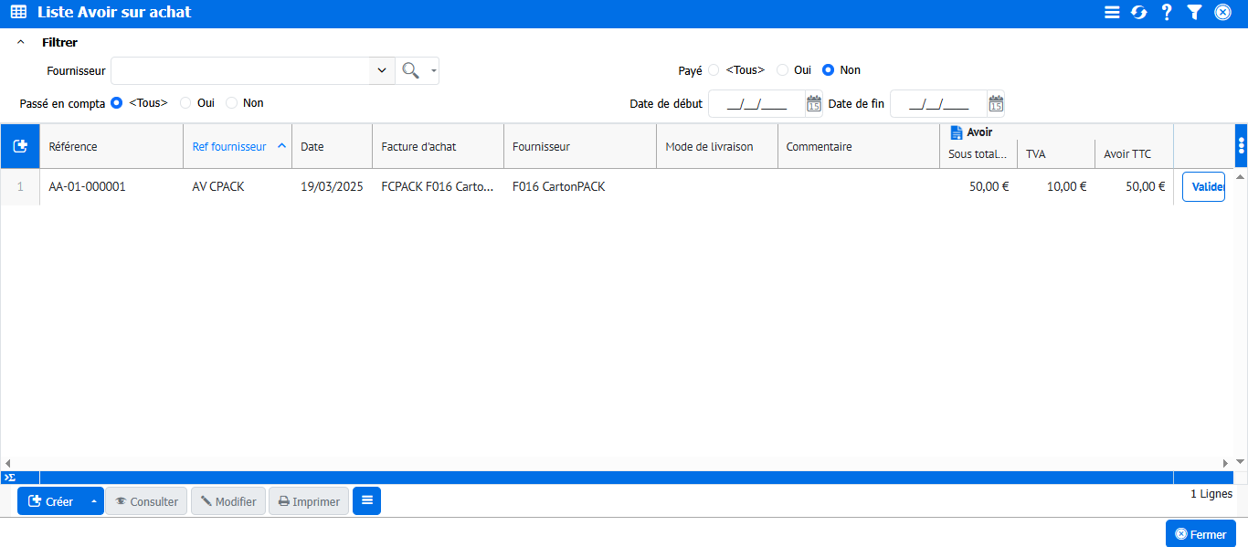Viewport: 1248px width, 547px height.
Task: Click inside the Date de début field
Action: (756, 104)
